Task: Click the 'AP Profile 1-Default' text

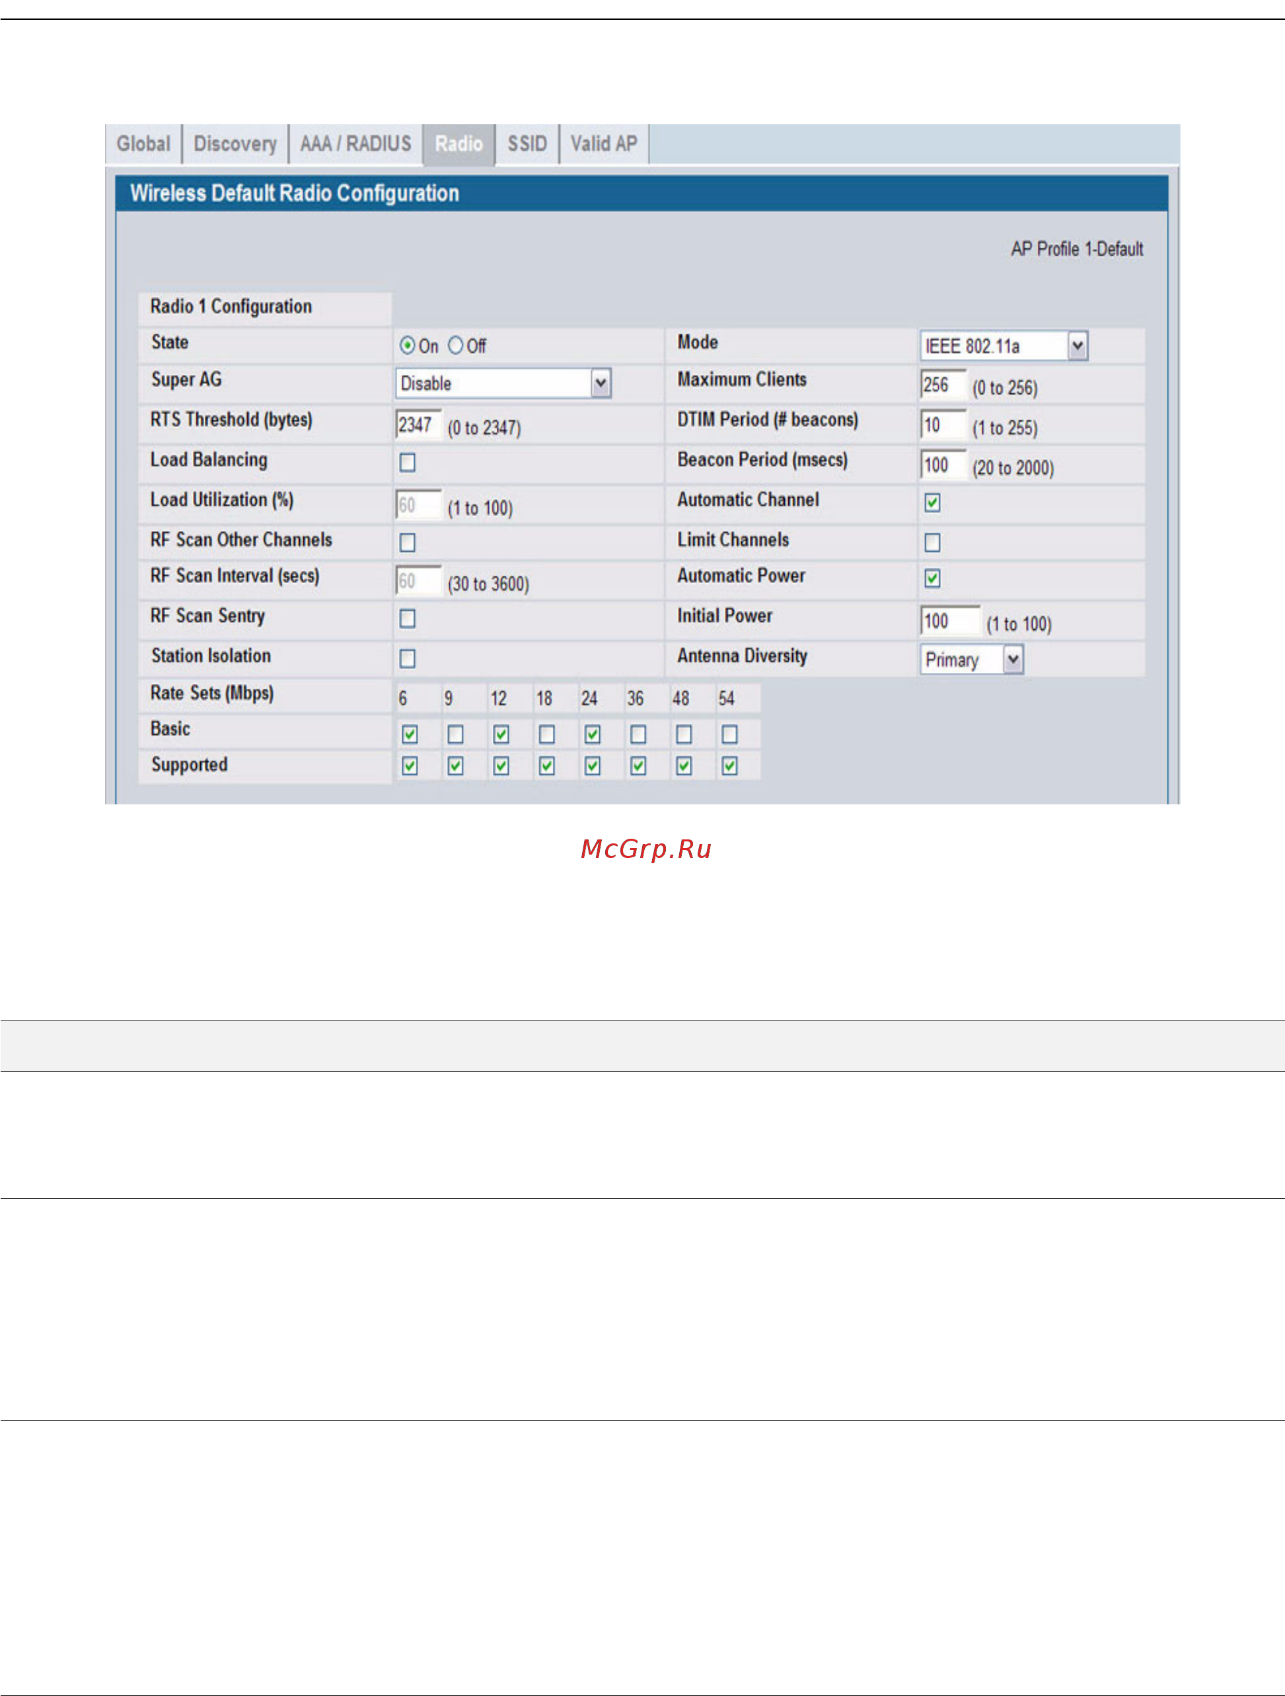Action: [1078, 249]
